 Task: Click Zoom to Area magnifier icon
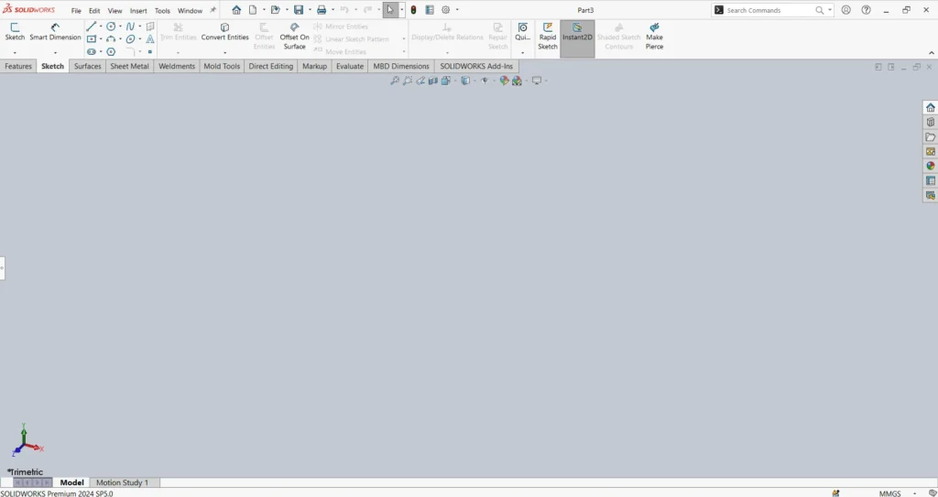tap(408, 81)
